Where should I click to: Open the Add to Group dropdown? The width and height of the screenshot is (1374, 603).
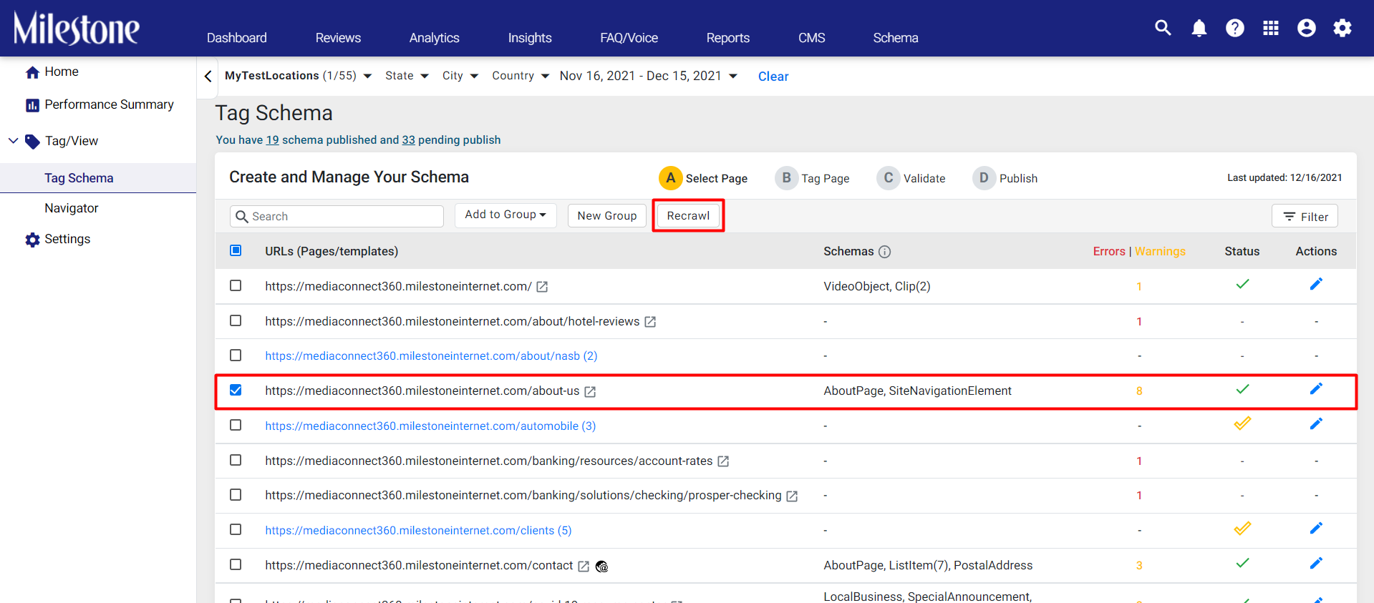coord(505,215)
